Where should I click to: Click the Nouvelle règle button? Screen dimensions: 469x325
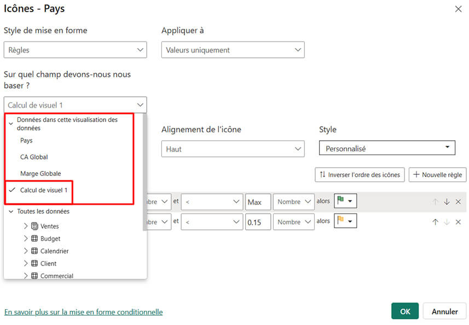tap(437, 175)
